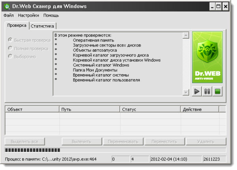Screen dimensions: 237x170
Task: Sort results by Объект column header
Action: (32, 109)
